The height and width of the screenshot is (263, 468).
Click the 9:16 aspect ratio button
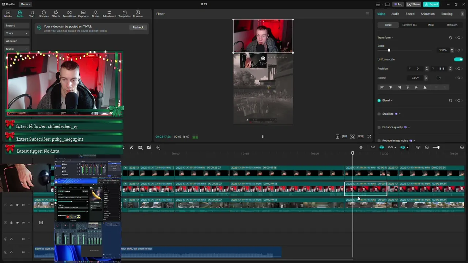point(361,137)
